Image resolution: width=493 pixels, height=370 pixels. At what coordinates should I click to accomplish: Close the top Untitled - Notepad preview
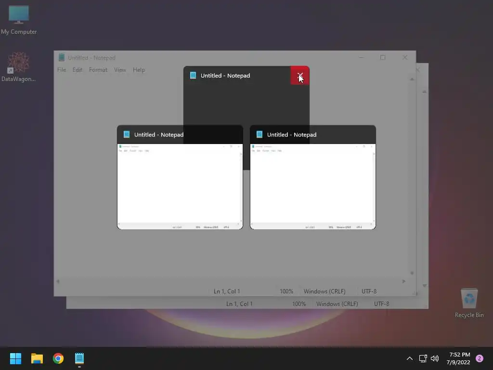click(300, 76)
